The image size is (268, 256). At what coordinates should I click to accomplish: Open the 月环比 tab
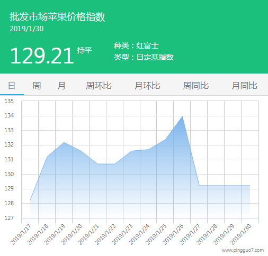click(x=147, y=86)
